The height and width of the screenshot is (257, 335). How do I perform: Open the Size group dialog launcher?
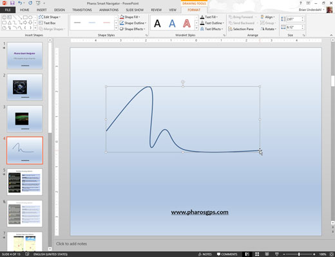tap(304, 35)
